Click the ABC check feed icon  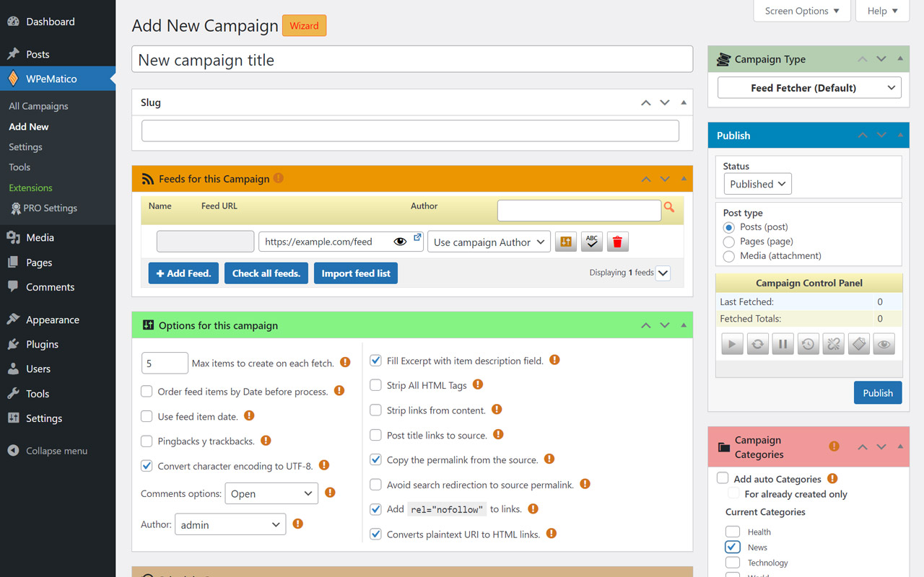(x=592, y=242)
